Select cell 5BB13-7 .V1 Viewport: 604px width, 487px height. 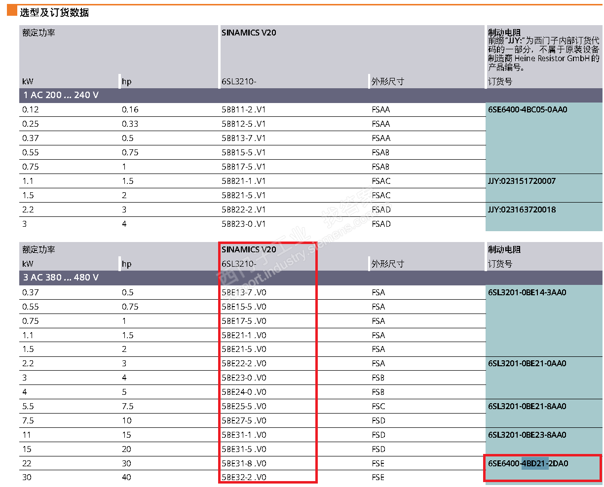pos(244,138)
